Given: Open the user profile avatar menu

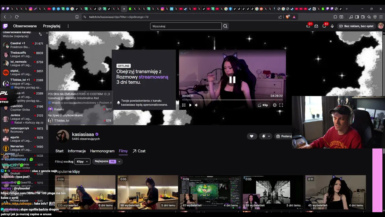Looking at the screenshot, I should [x=380, y=26].
